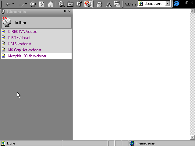The width and height of the screenshot is (195, 146).
Task: Click the Done status bar text
Action: pyautogui.click(x=11, y=143)
